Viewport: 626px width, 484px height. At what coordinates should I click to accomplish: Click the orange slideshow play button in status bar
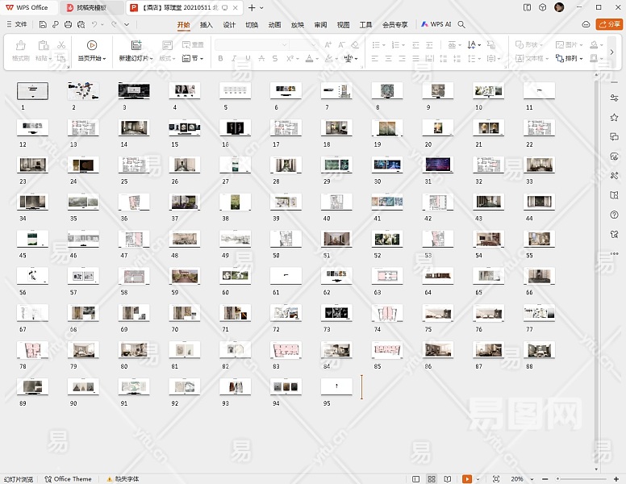(x=467, y=478)
